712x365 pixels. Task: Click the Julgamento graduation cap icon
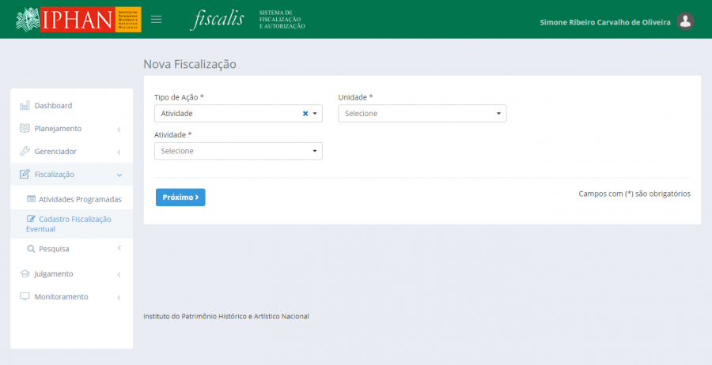(x=25, y=274)
